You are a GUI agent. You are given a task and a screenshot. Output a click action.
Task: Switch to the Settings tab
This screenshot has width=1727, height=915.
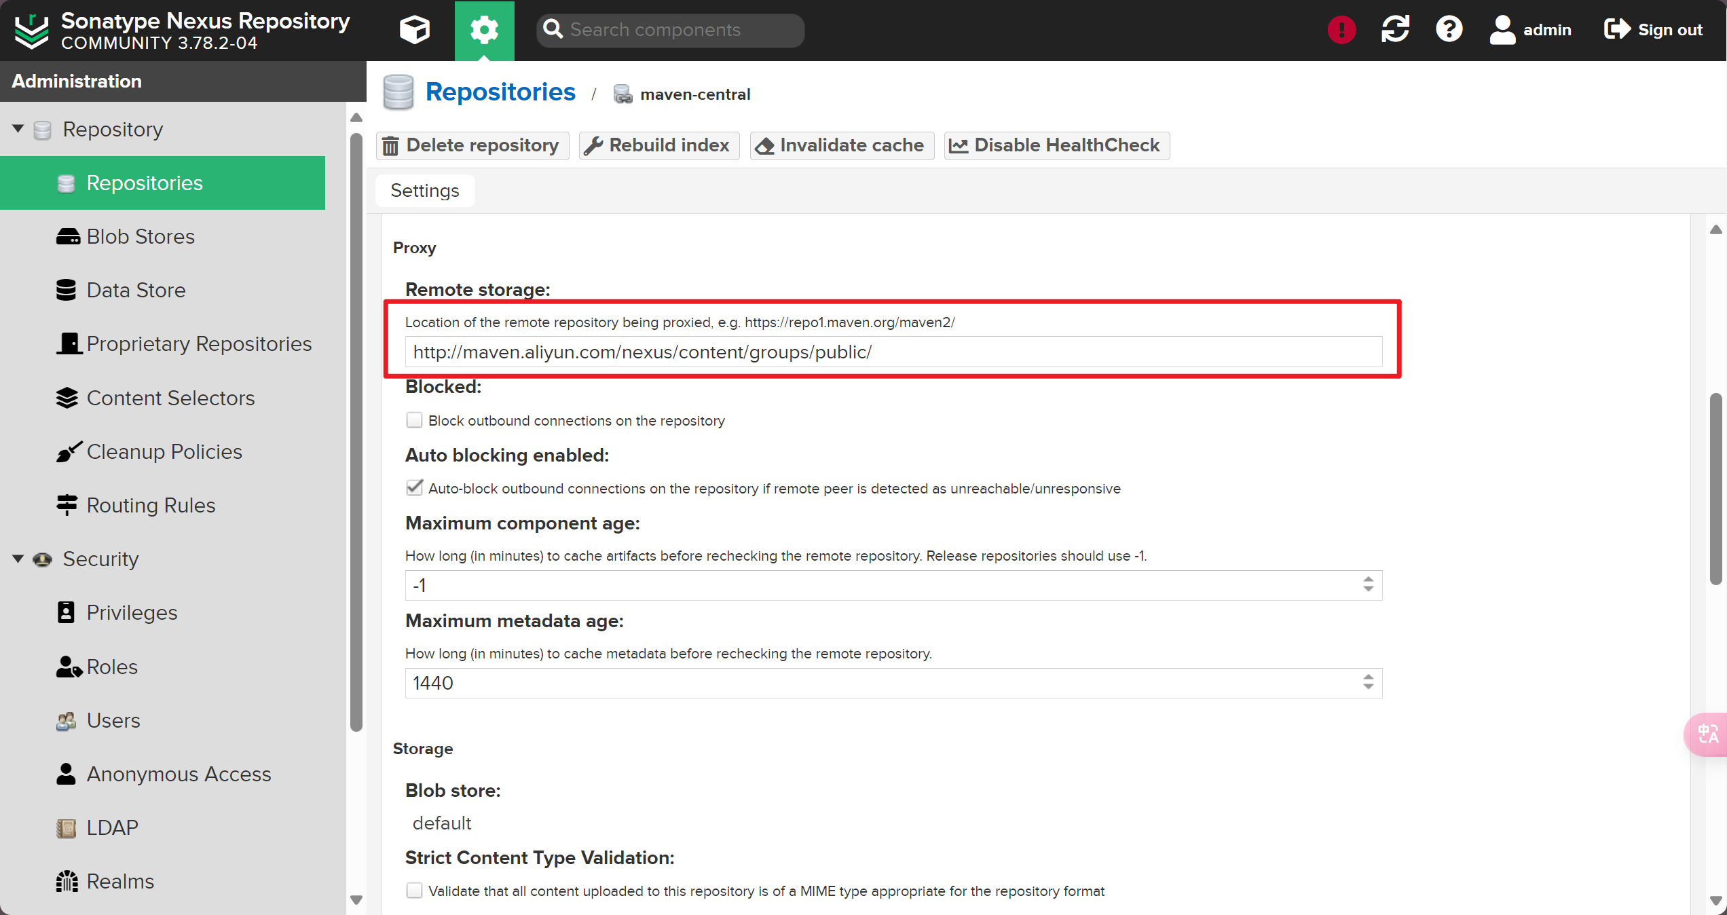pyautogui.click(x=425, y=191)
